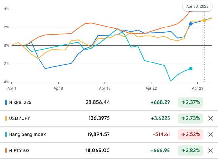This screenshot has width=218, height=160.
Task: Click the Apr 30, 2023 date tooltip
Action: coord(198,6)
